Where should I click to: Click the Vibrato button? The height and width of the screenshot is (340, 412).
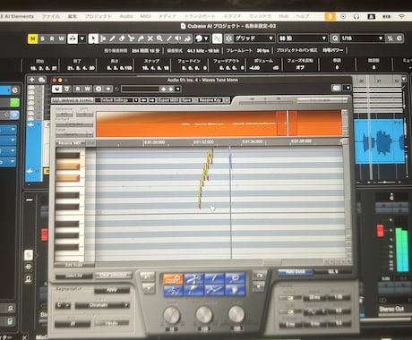click(x=111, y=323)
